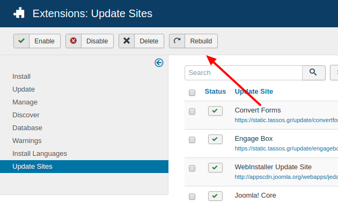Collapse the sidebar with the arrow icon
The image size is (338, 203).
click(x=159, y=63)
